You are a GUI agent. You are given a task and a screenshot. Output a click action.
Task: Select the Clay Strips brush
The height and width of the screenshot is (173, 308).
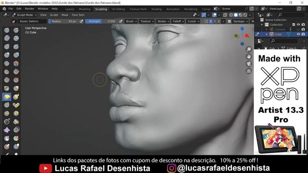[x=16, y=38]
